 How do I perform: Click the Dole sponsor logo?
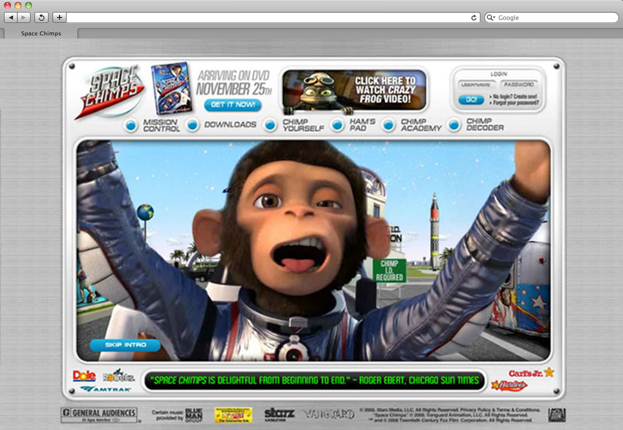[x=84, y=375]
